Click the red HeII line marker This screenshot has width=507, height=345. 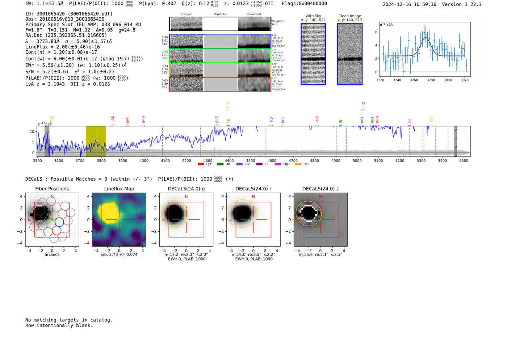click(377, 120)
